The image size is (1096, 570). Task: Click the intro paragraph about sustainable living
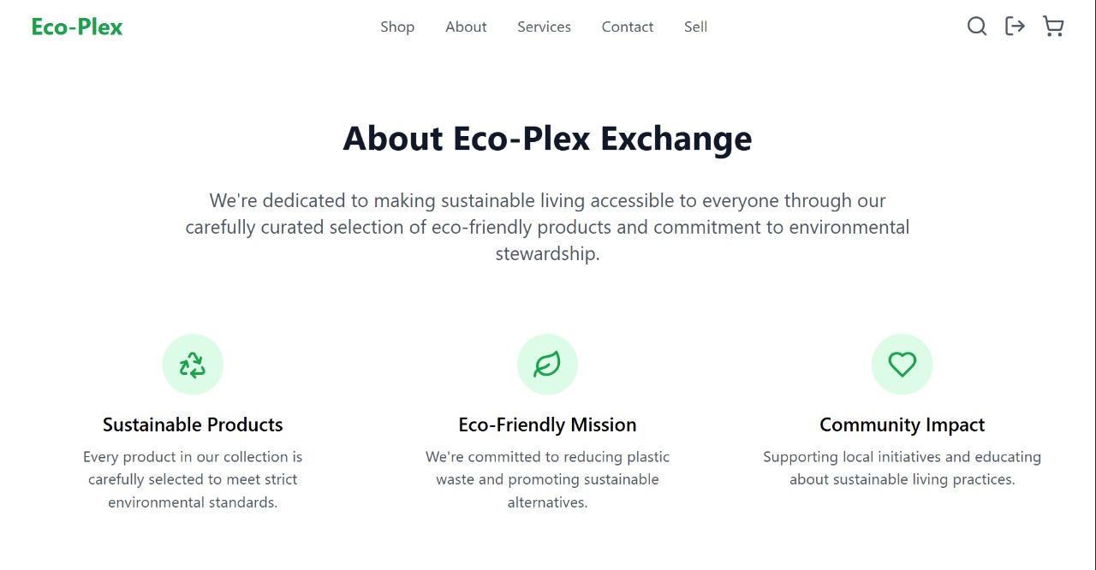547,227
